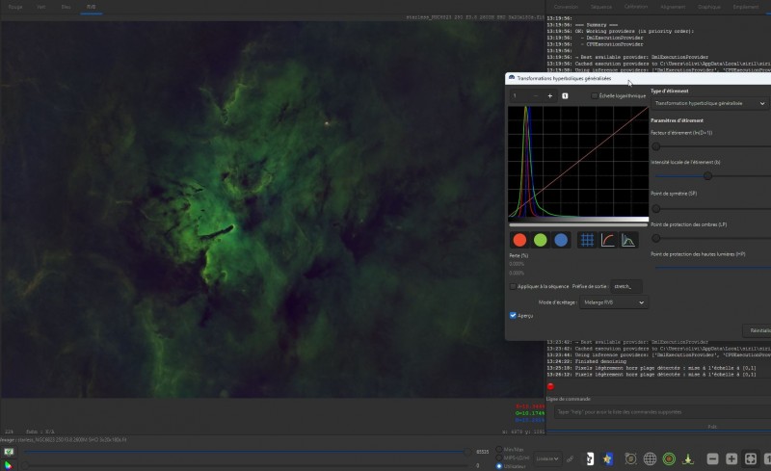Switch to the Vert channel tab
Image resolution: width=771 pixels, height=471 pixels.
pos(41,7)
